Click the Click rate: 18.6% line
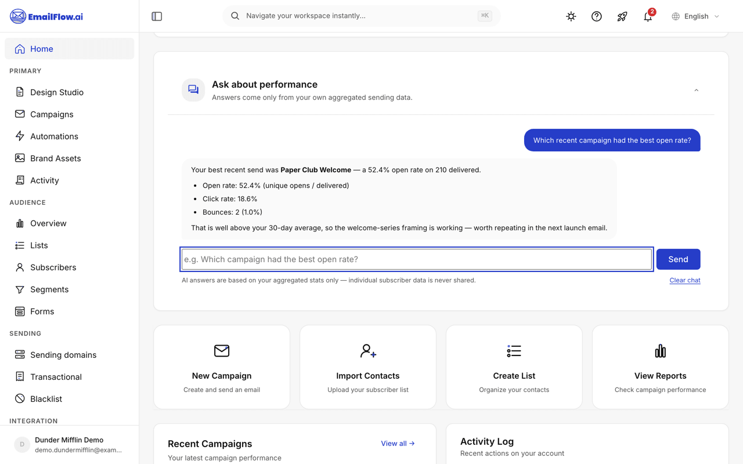 pos(230,199)
